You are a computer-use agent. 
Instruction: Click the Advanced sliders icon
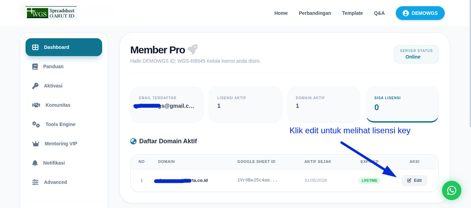click(35, 182)
